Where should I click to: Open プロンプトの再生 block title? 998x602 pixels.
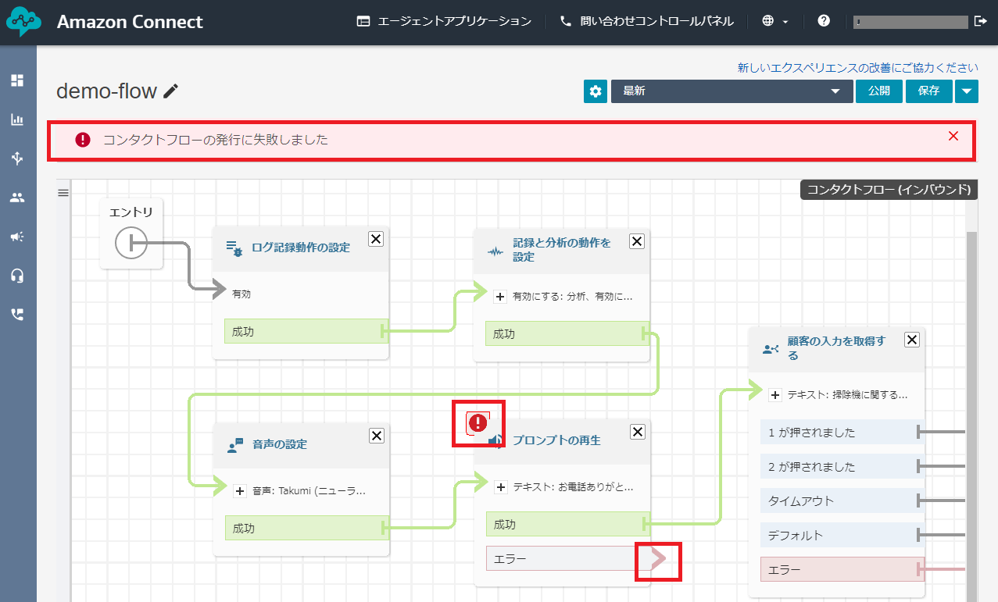pyautogui.click(x=556, y=440)
